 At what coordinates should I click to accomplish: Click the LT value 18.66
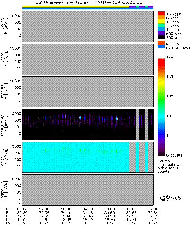tap(22, 219)
